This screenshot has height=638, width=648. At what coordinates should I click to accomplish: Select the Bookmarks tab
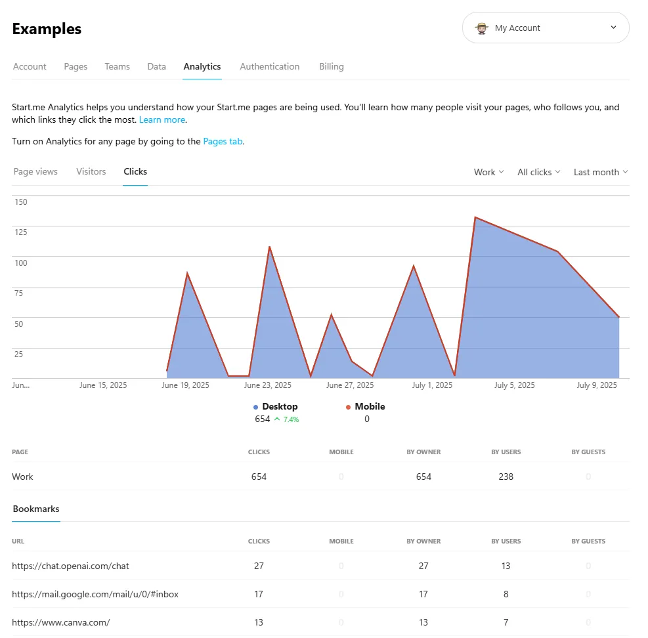36,509
